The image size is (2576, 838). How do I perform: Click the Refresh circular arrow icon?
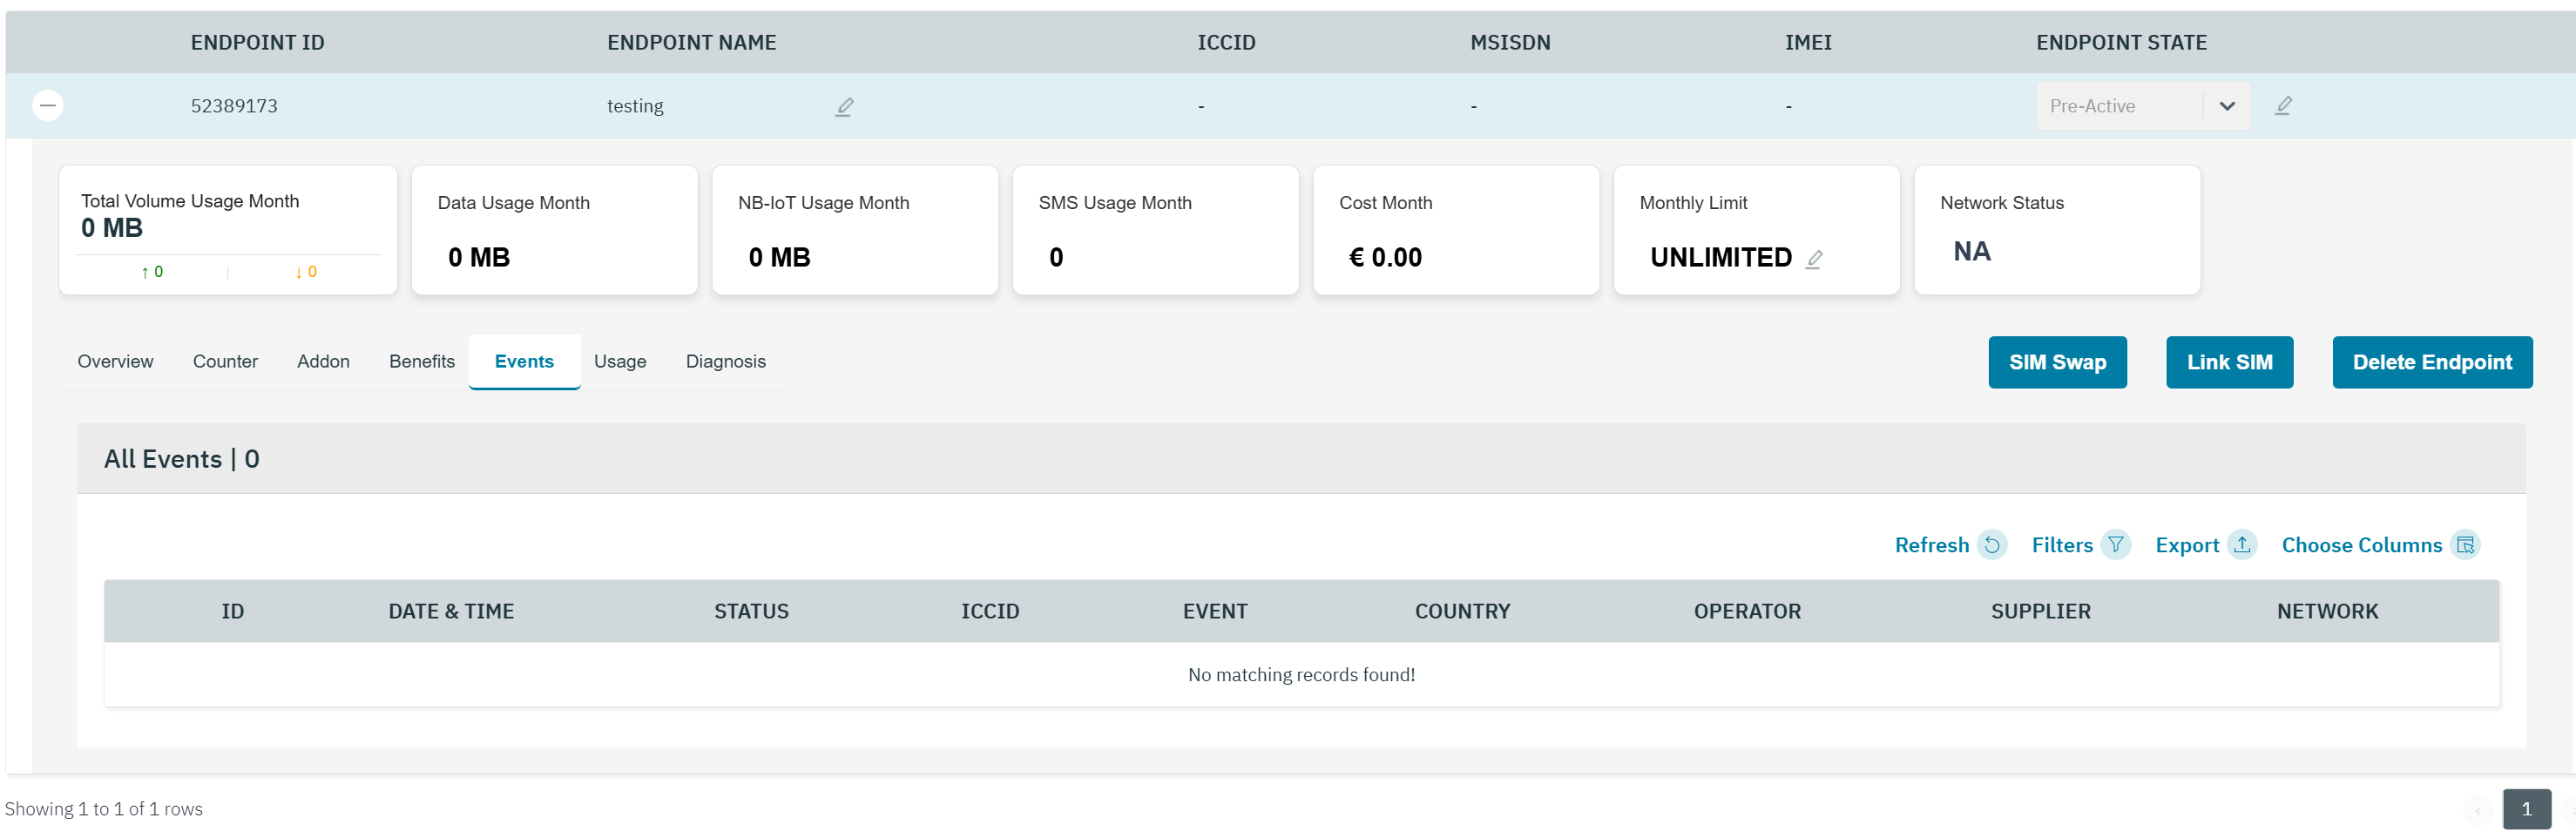pyautogui.click(x=1992, y=545)
